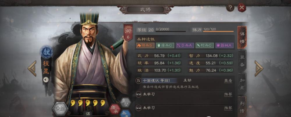Click the orange 体力 stamina bar
Viewport: 291px width, 117px height.
(x=218, y=31)
